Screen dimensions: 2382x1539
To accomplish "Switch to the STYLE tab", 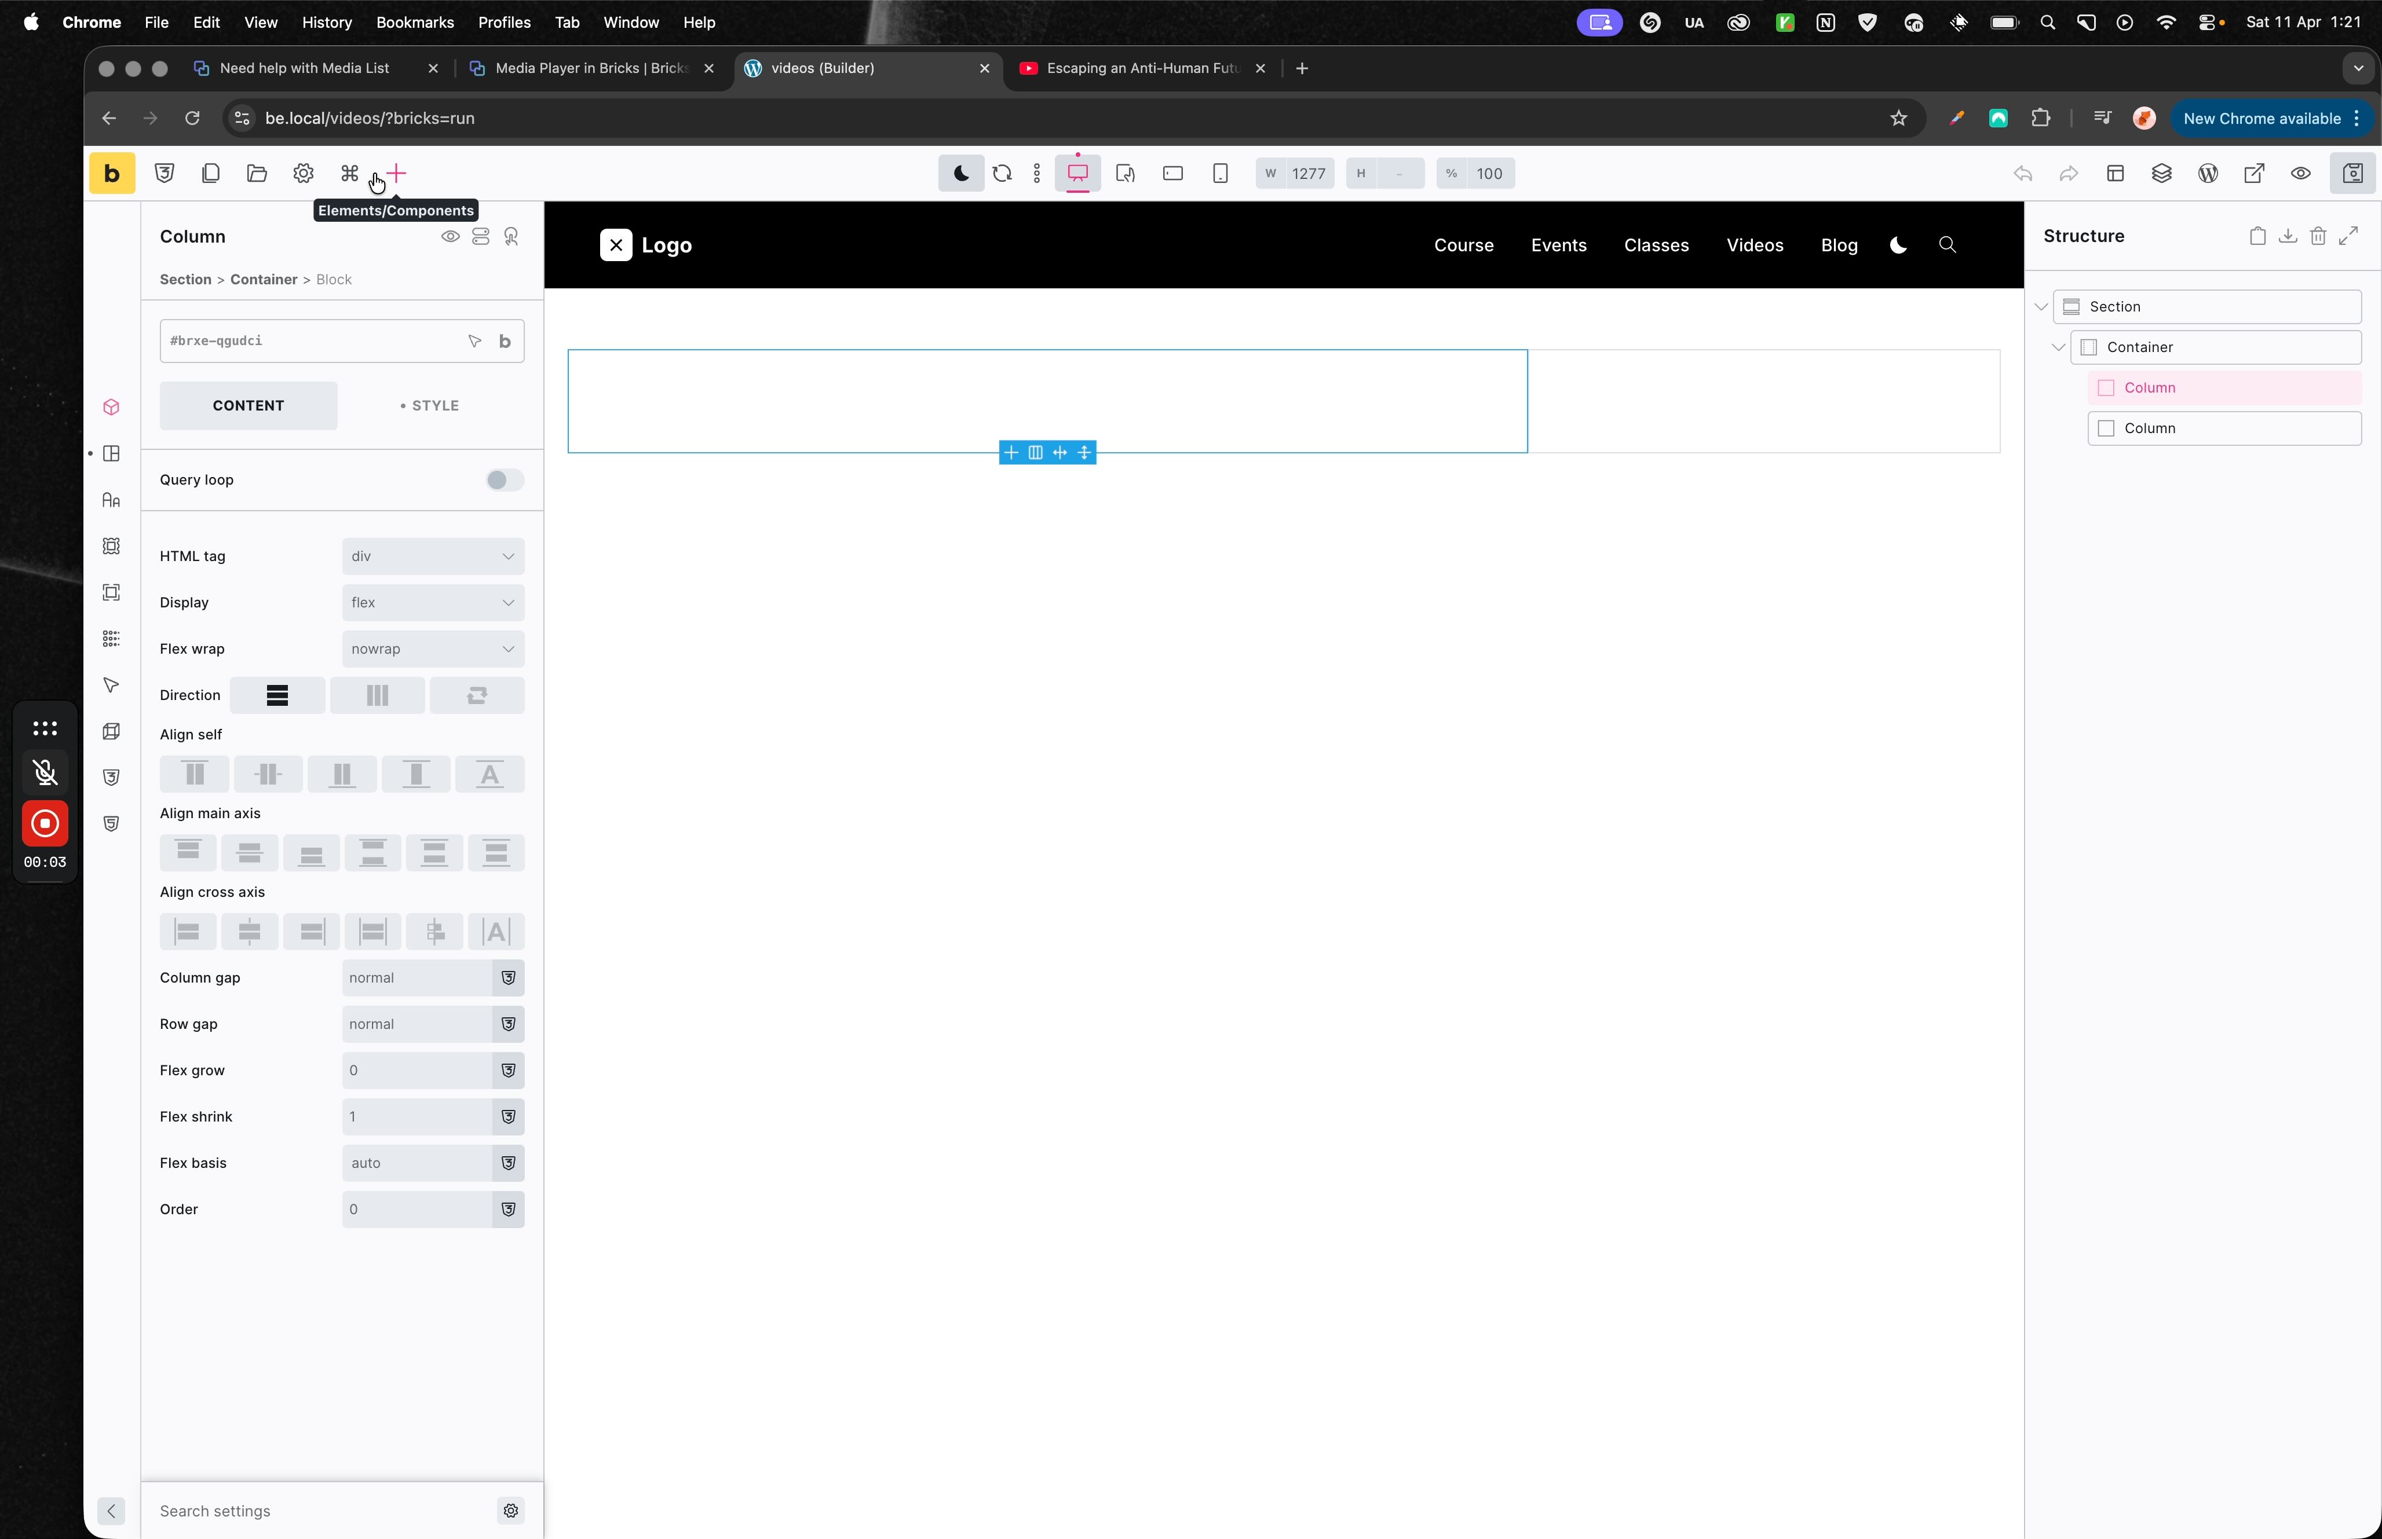I will tap(430, 406).
